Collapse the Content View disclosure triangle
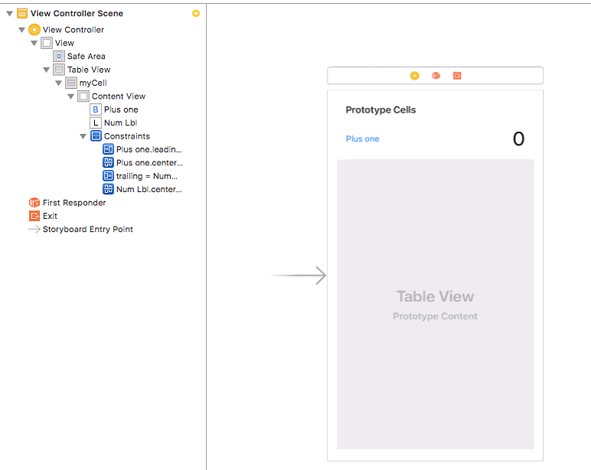591x470 pixels. tap(71, 97)
